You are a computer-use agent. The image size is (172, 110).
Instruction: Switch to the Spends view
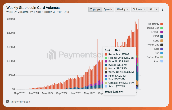tap(108, 9)
